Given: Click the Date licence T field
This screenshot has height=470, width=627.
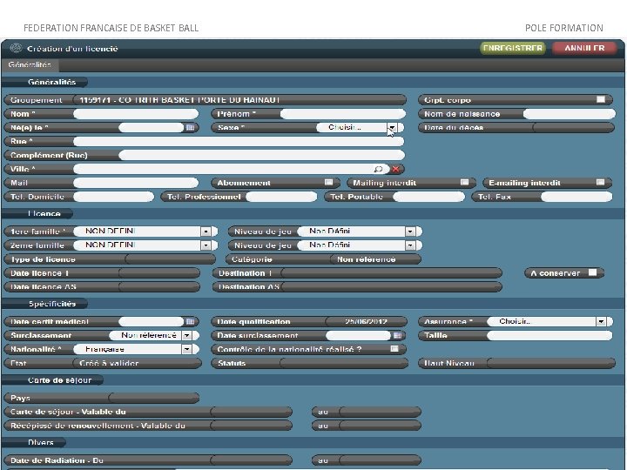Looking at the screenshot, I should pos(159,273).
